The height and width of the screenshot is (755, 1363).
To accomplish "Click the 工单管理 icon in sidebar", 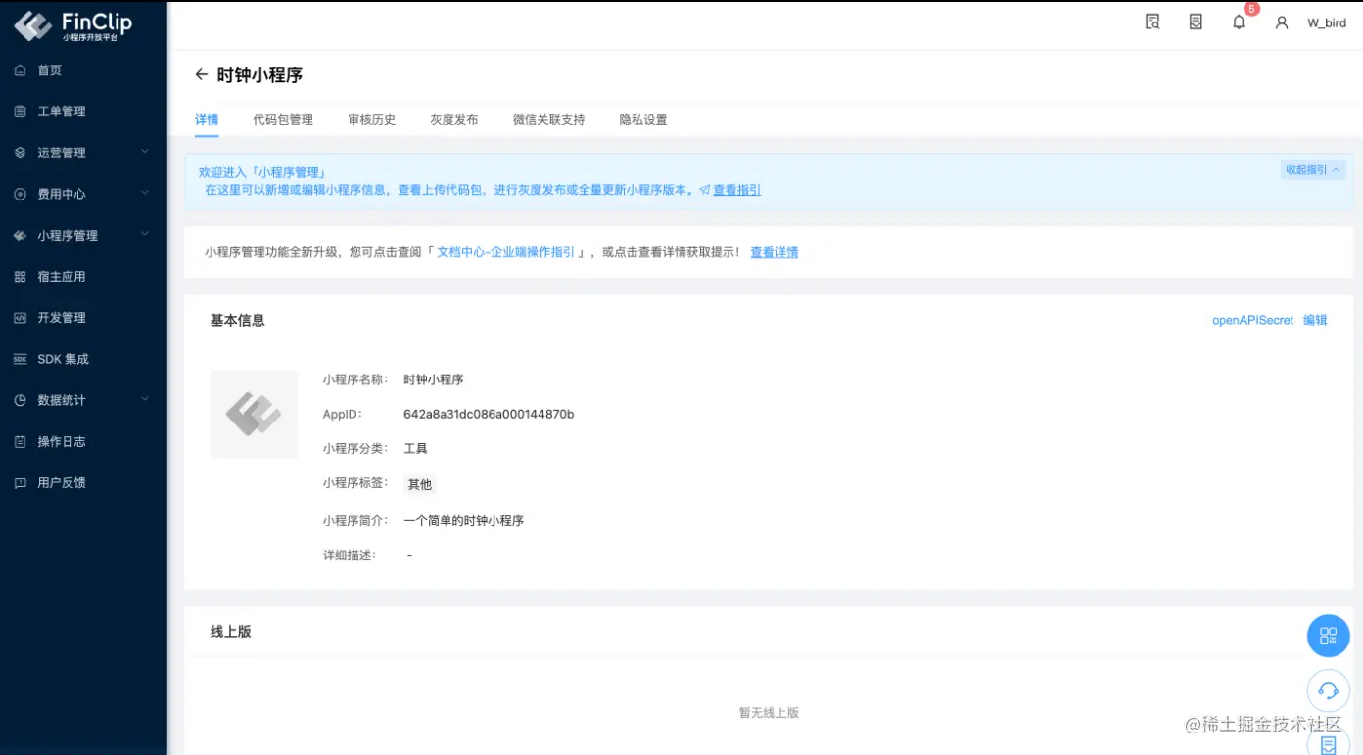I will tap(21, 111).
